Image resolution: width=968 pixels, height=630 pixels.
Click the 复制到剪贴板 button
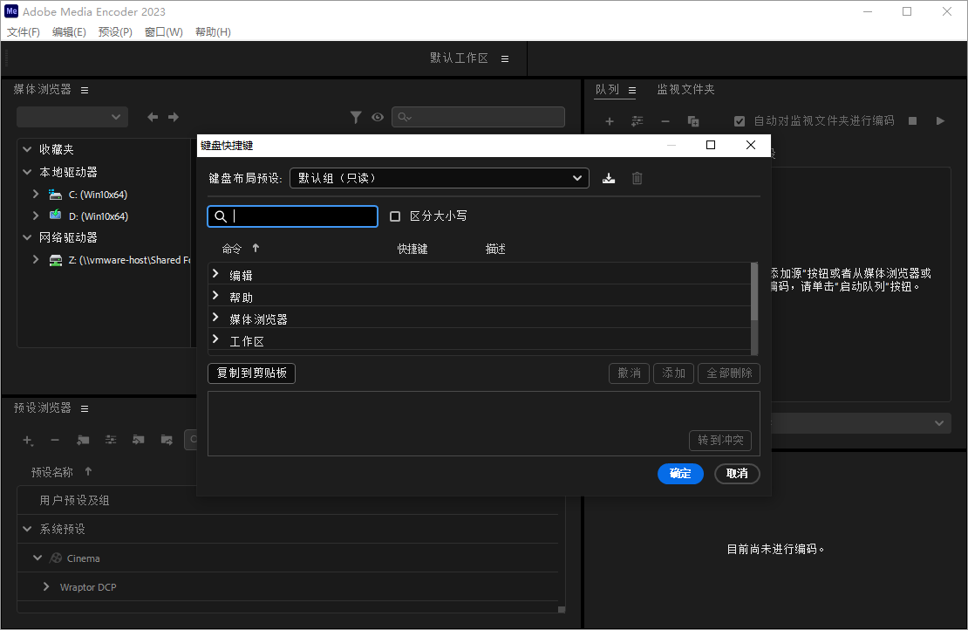(x=251, y=373)
